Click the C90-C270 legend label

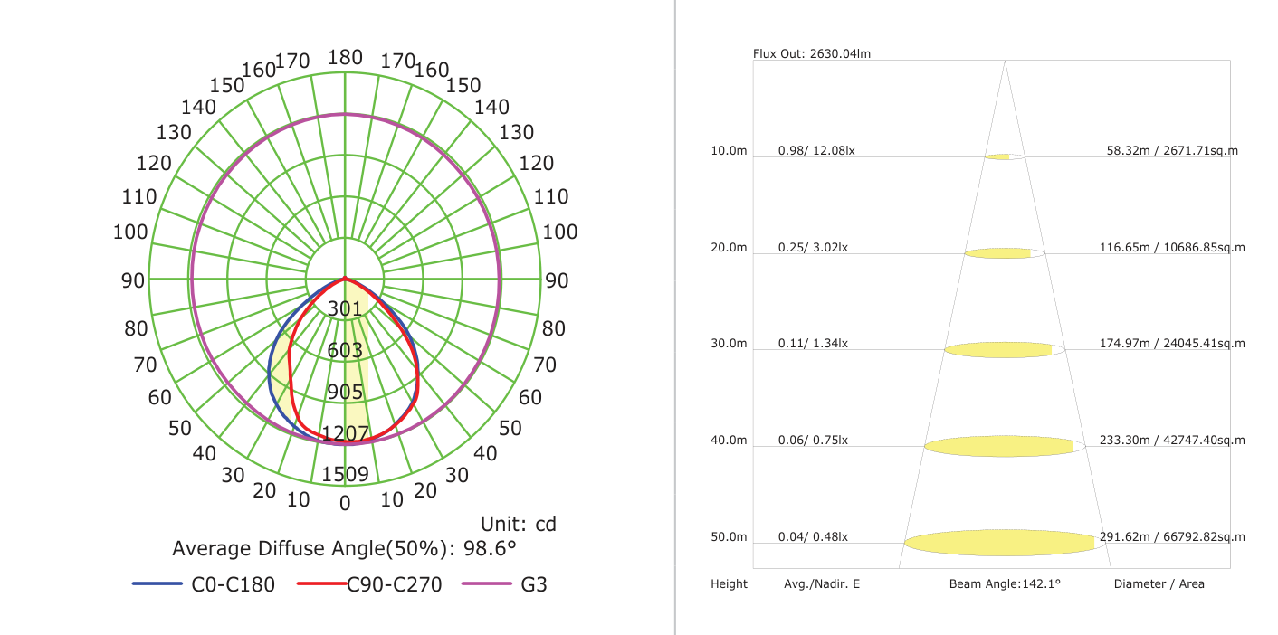[395, 584]
